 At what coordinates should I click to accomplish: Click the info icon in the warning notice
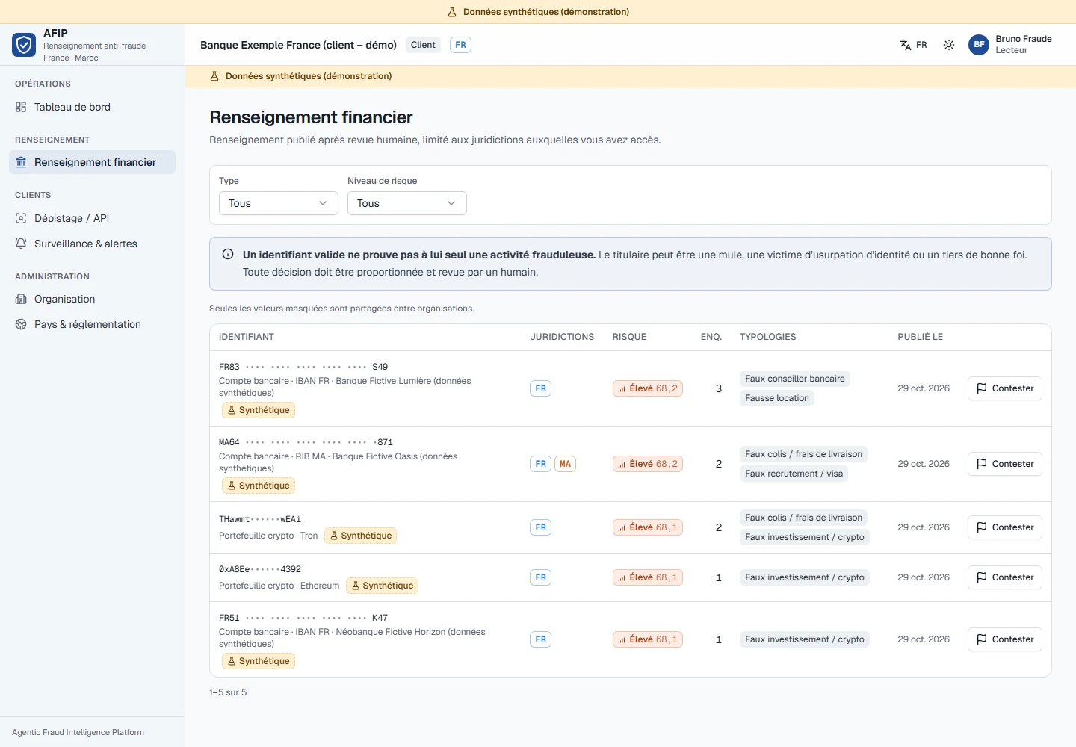(x=228, y=254)
